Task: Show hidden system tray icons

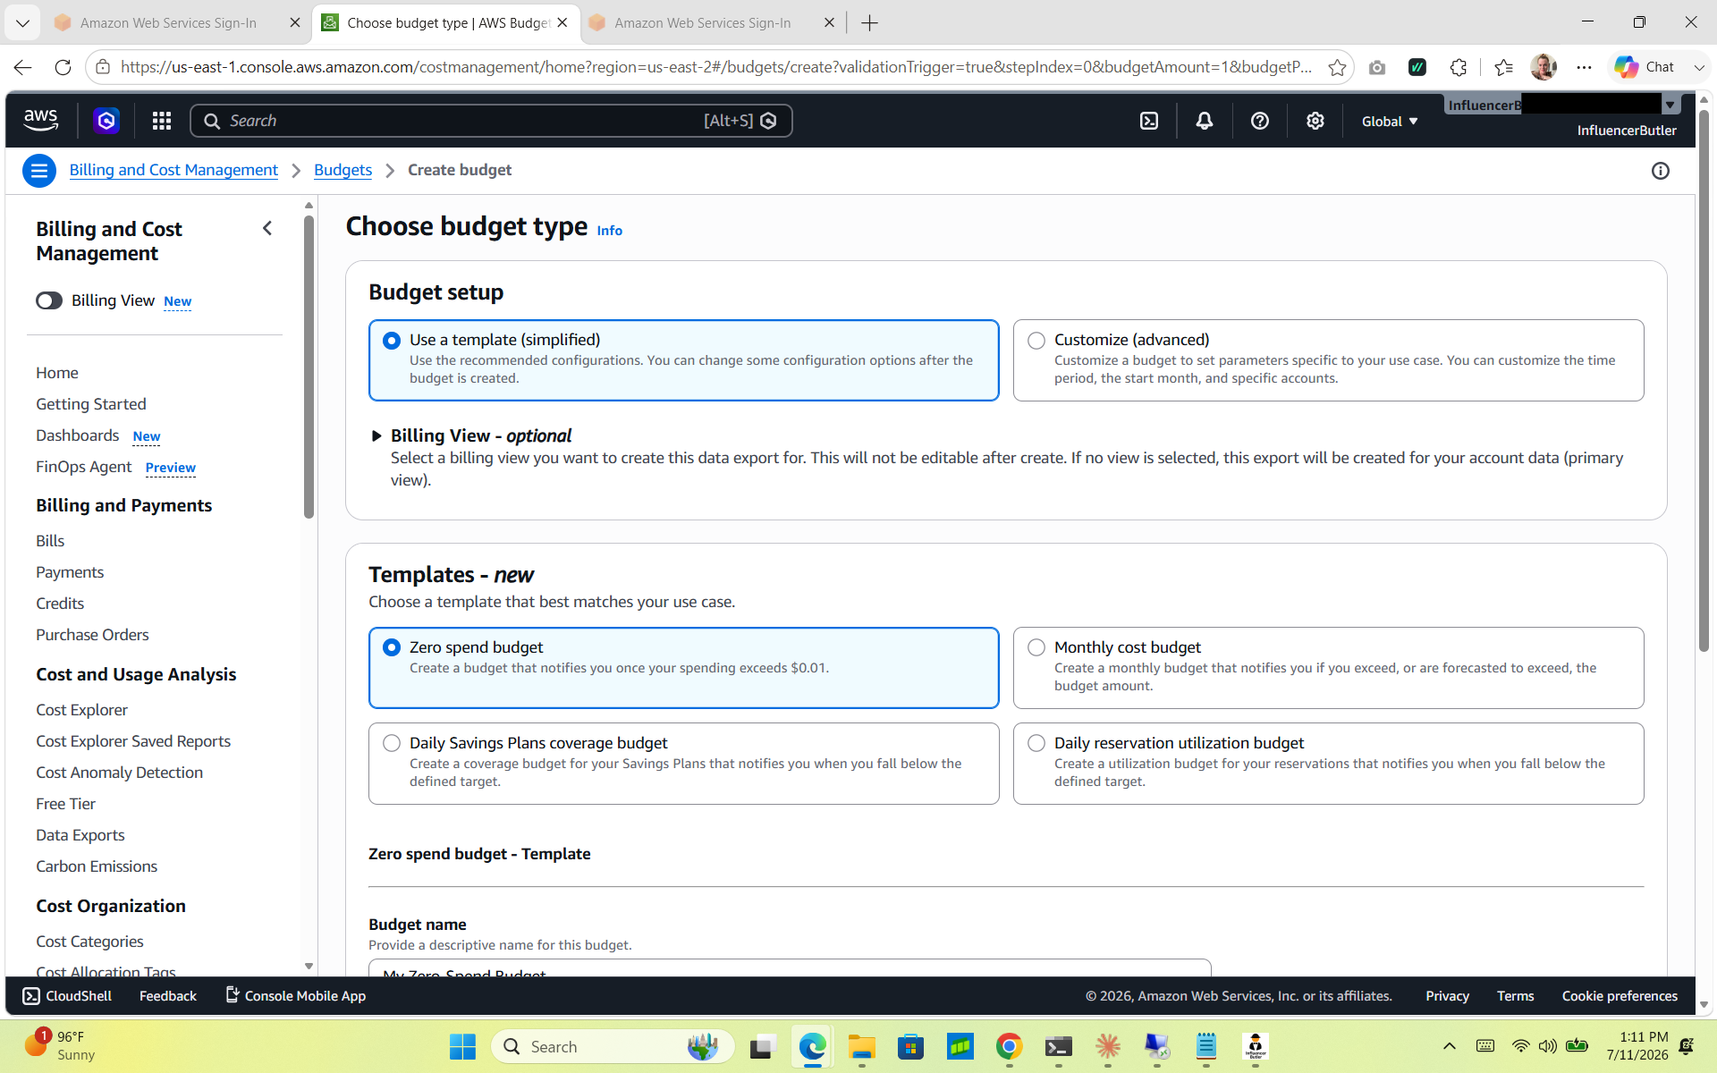Action: click(1450, 1046)
